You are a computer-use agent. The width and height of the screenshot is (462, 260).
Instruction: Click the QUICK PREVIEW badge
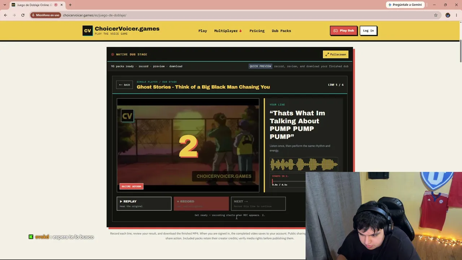click(260, 66)
